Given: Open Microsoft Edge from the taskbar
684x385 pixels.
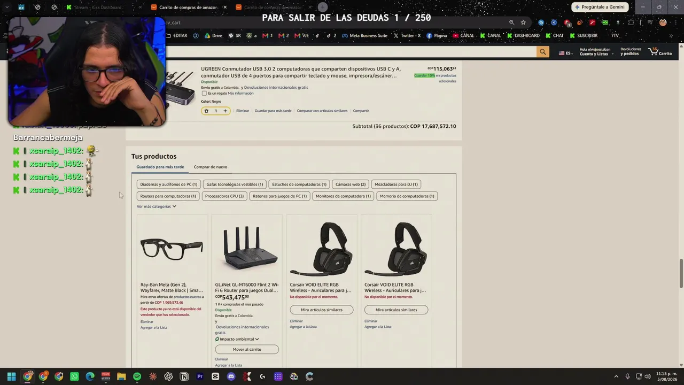Looking at the screenshot, I should 90,376.
